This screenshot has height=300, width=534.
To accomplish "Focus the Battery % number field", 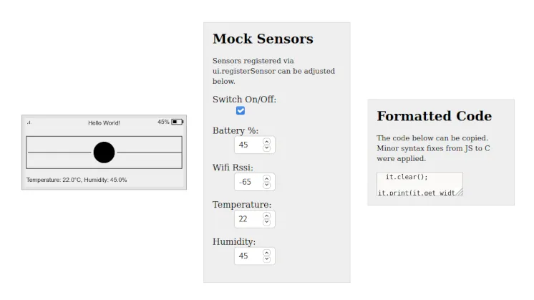I will 248,145.
